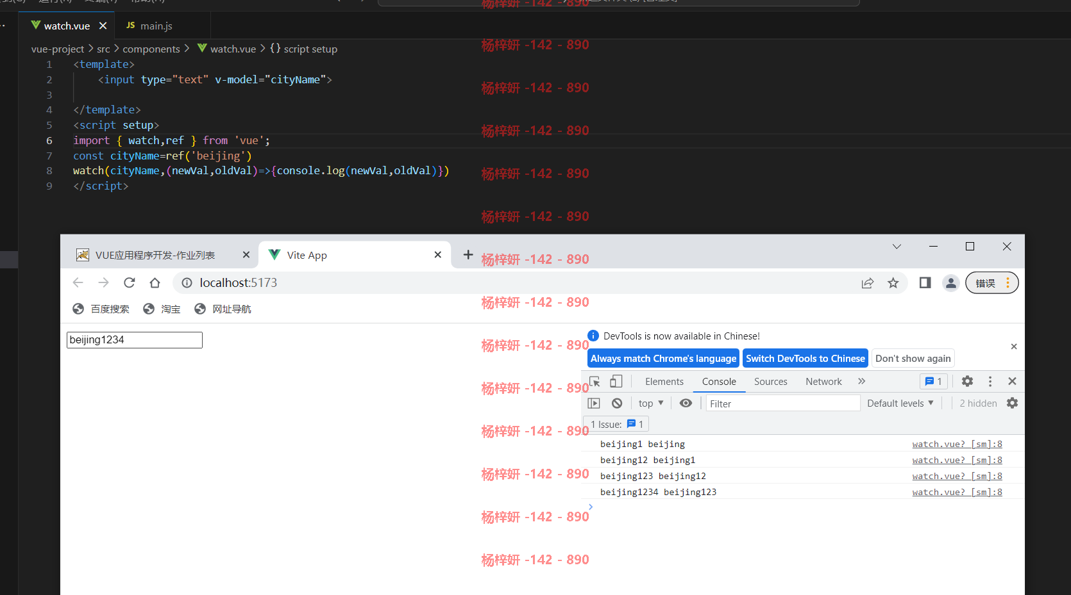Open the top context dropdown
This screenshot has width=1071, height=595.
click(651, 403)
